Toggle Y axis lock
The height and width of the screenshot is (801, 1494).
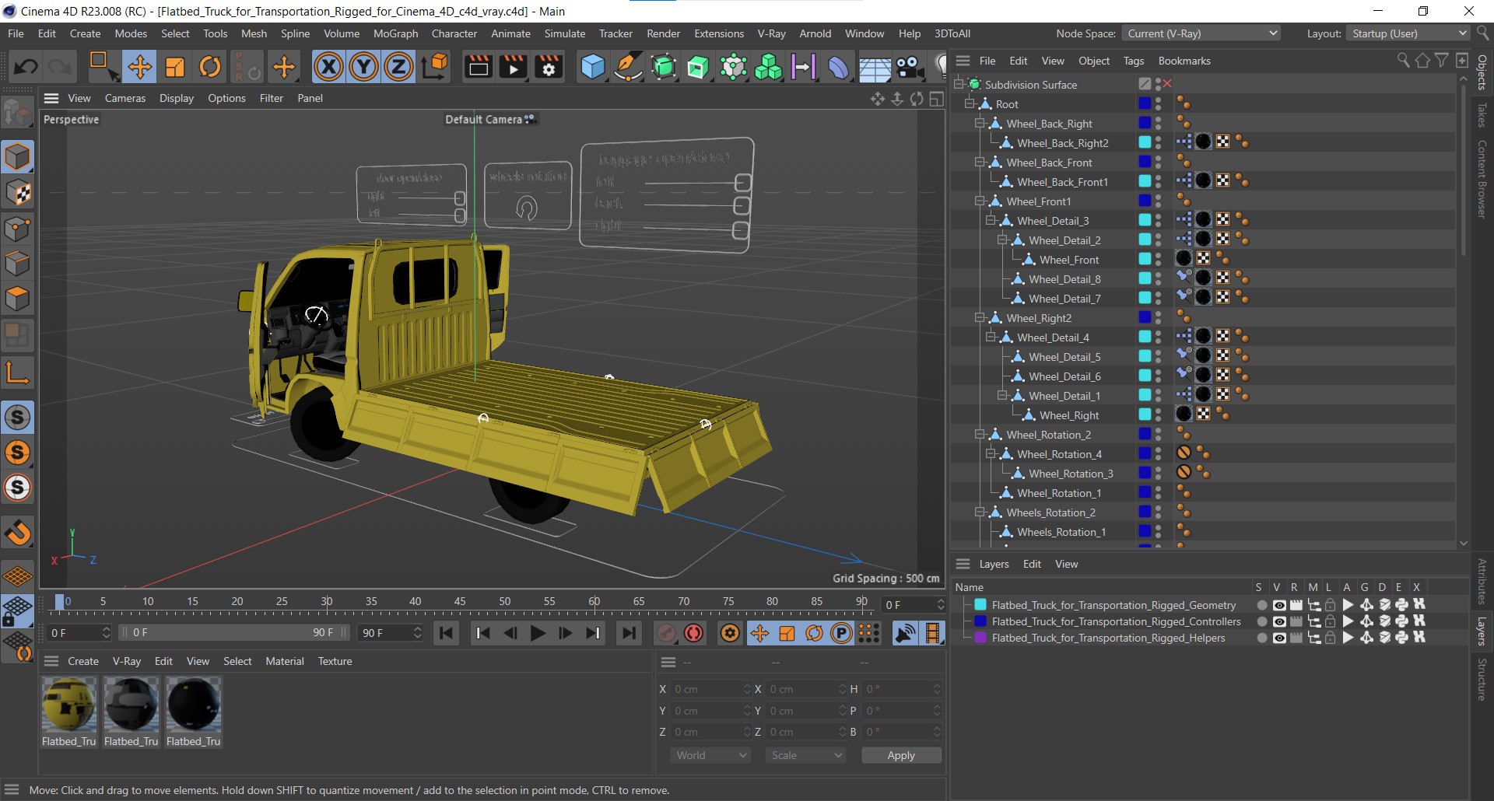click(363, 67)
